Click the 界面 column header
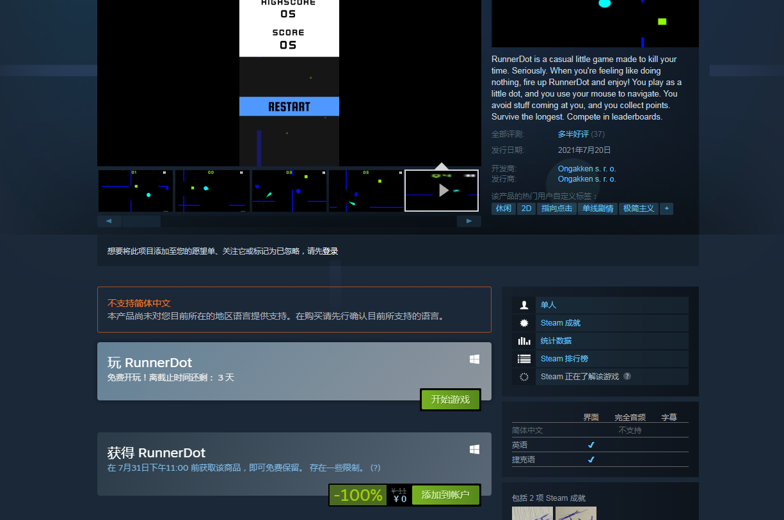This screenshot has height=520, width=784. click(591, 417)
